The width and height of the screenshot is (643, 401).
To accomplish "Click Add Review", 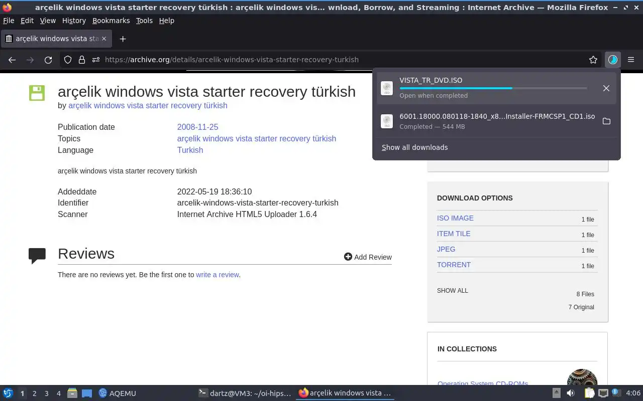I will pos(368,257).
